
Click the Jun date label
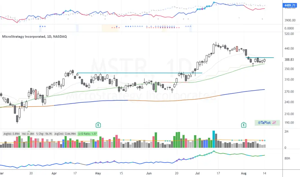point(149,173)
